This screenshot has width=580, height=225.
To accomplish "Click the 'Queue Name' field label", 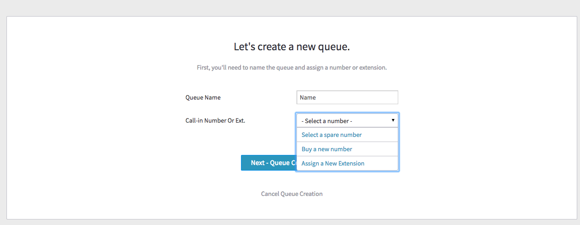I will (x=203, y=97).
